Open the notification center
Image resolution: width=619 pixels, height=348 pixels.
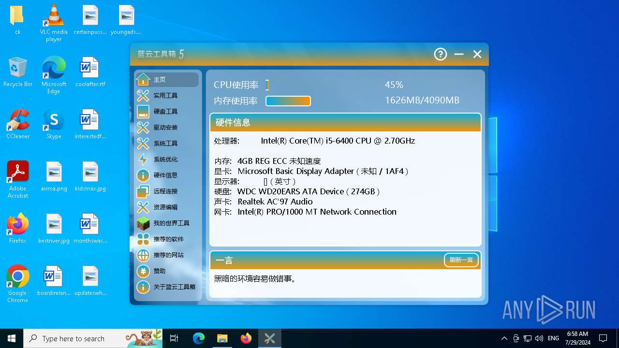[x=603, y=338]
